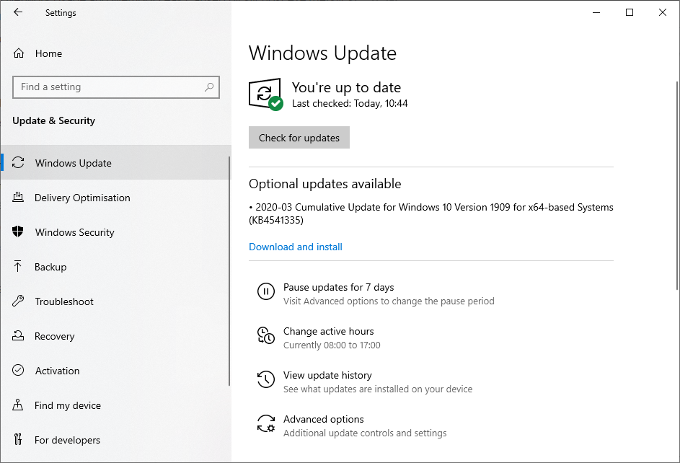Screen dimensions: 680x463
Task: Click the Home house icon
Action: (19, 53)
